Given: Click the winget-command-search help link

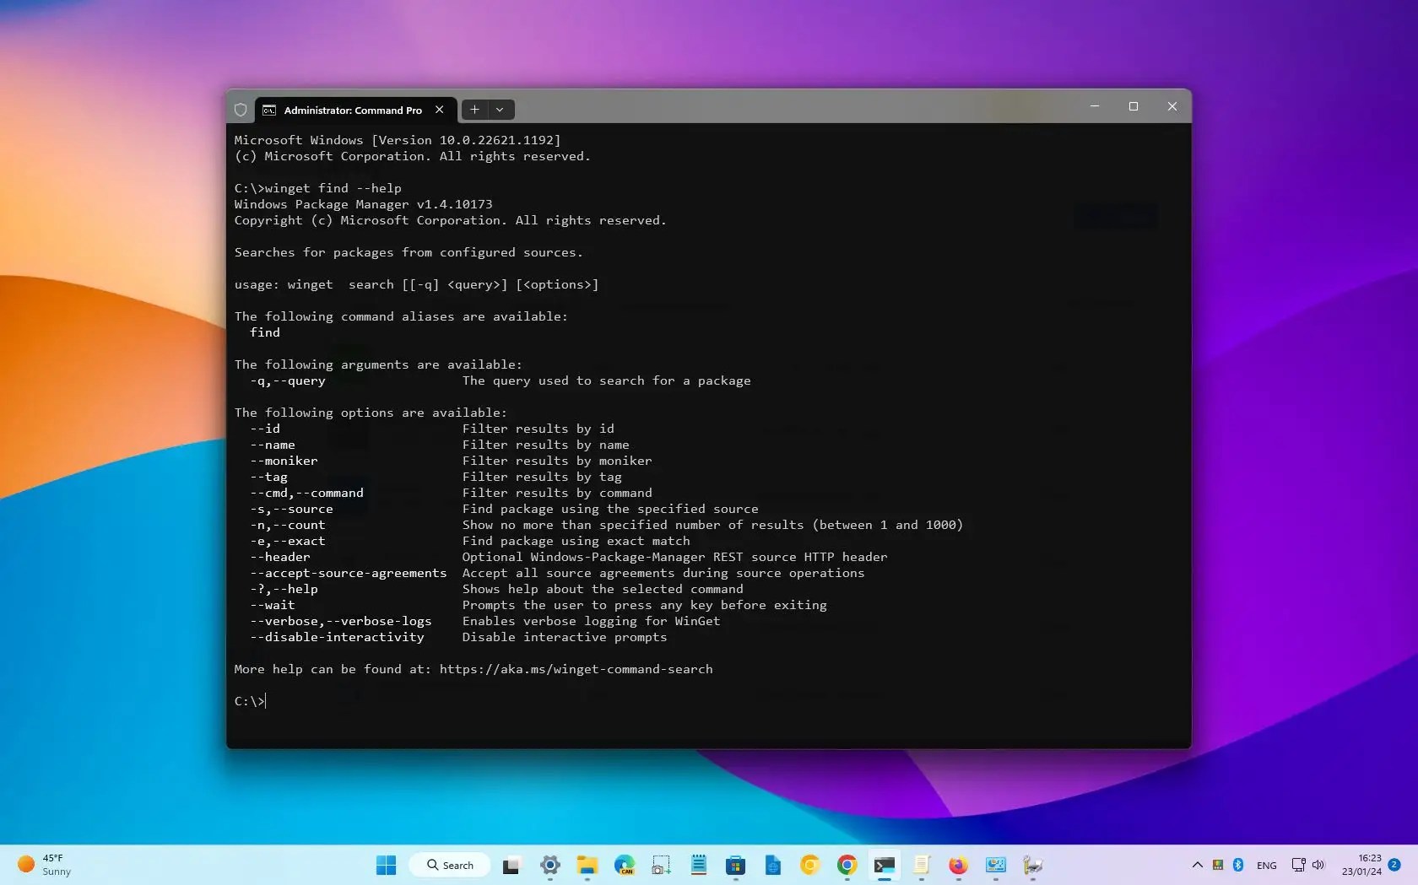Looking at the screenshot, I should coord(575,669).
